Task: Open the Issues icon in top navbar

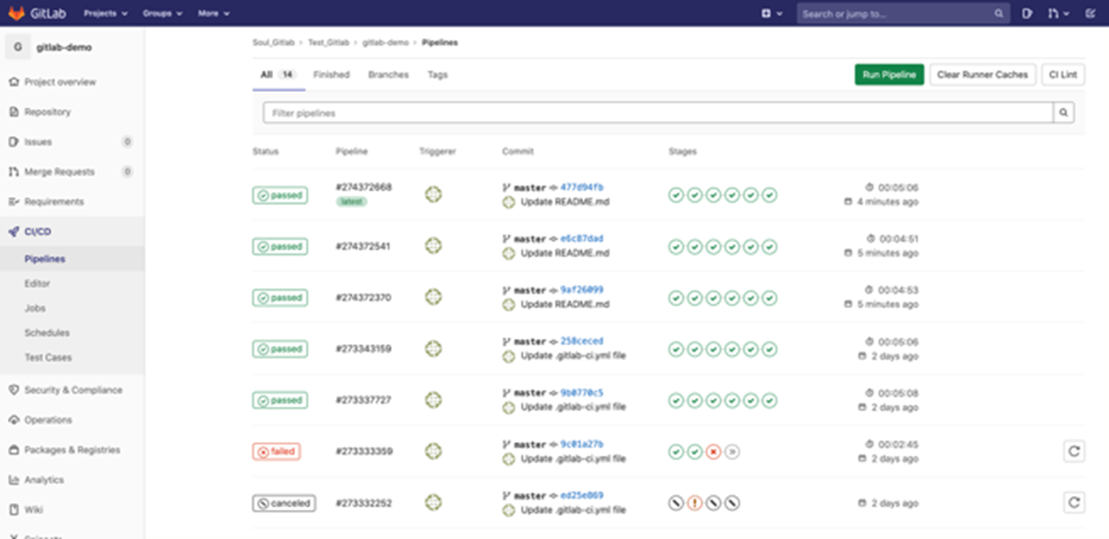Action: point(1027,14)
